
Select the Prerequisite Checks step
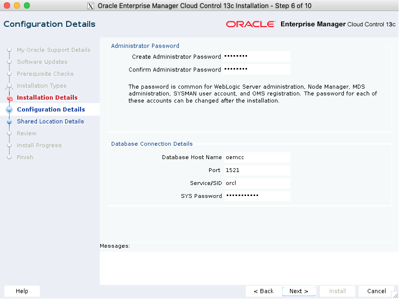coord(45,74)
